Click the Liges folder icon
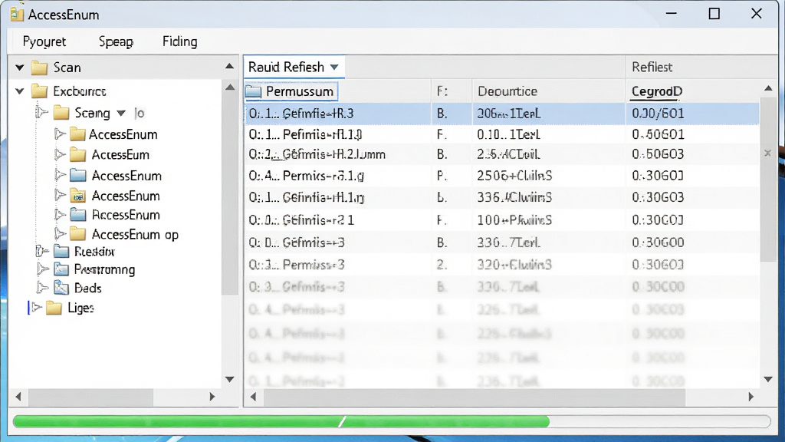The height and width of the screenshot is (442, 785). [x=54, y=308]
